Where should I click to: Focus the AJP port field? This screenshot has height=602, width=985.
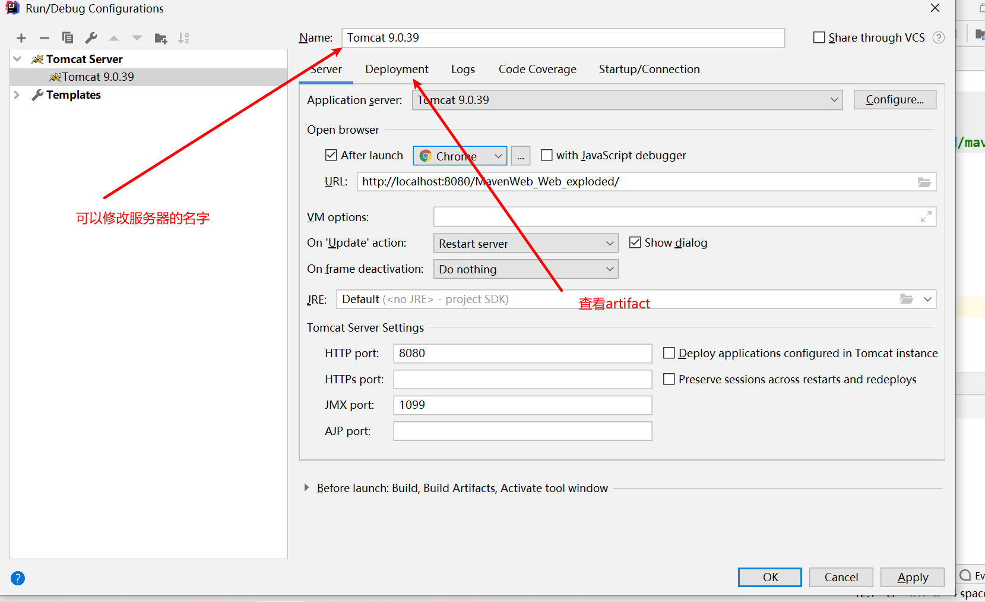click(522, 431)
